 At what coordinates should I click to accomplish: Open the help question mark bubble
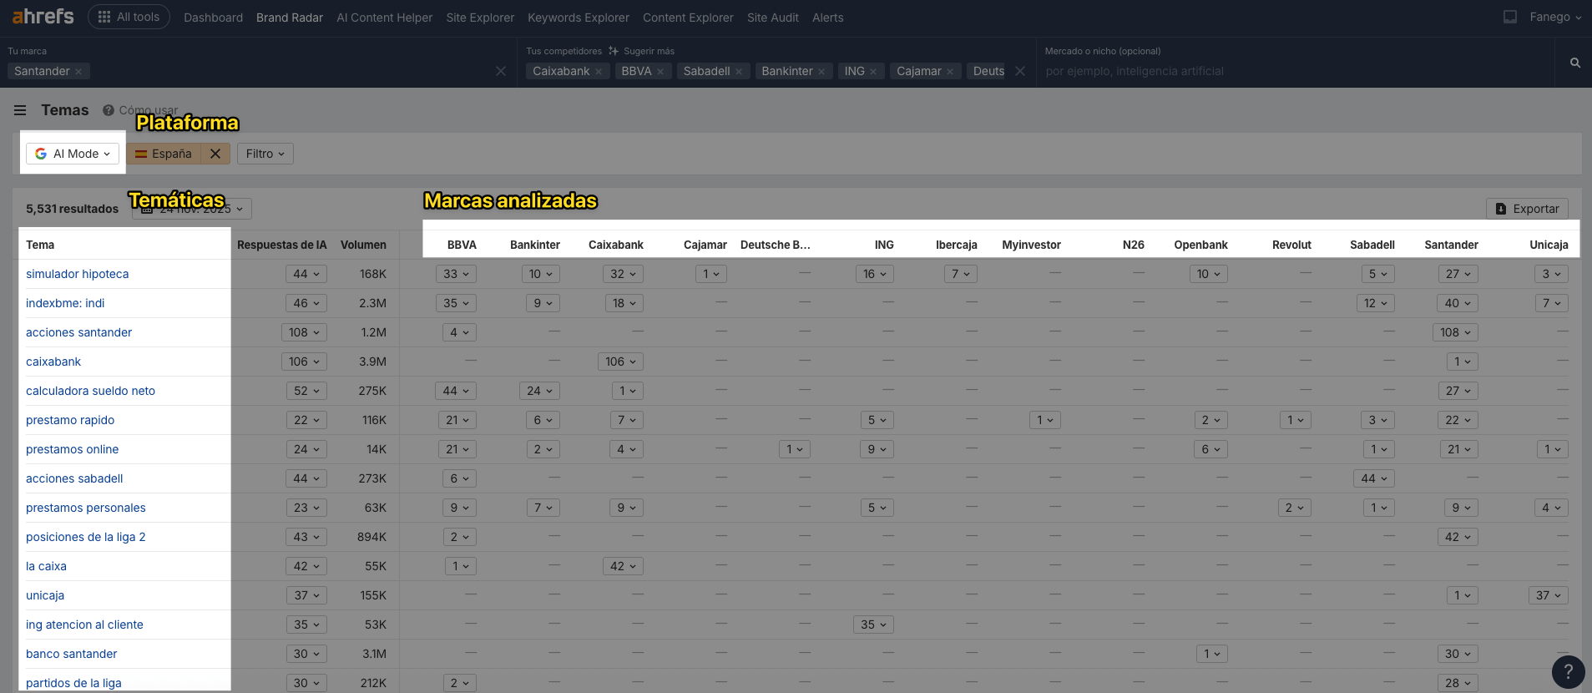click(1568, 671)
